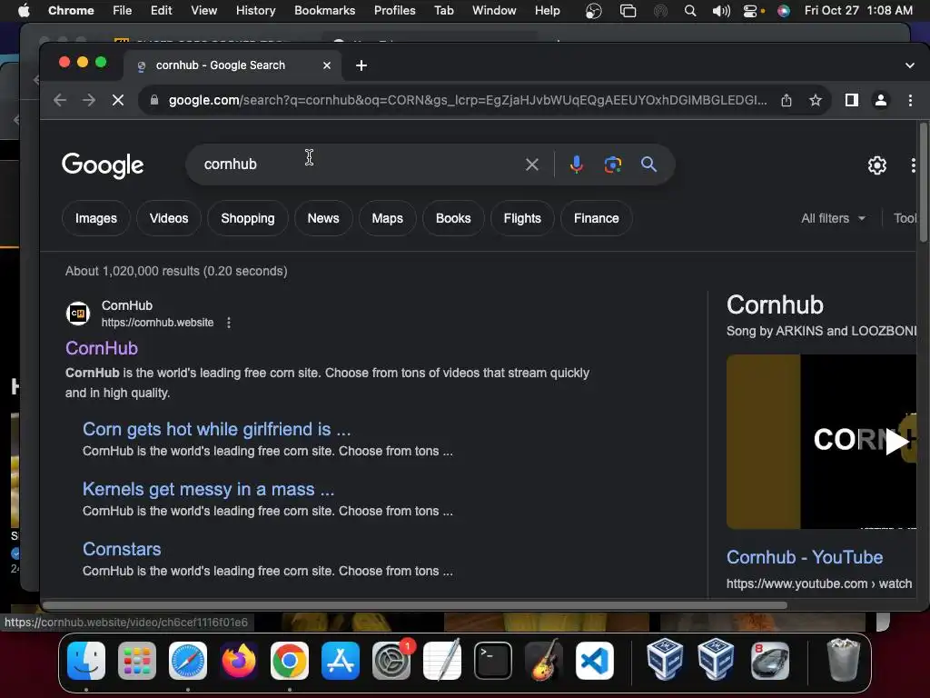
Task: Filter results by News
Action: (323, 218)
